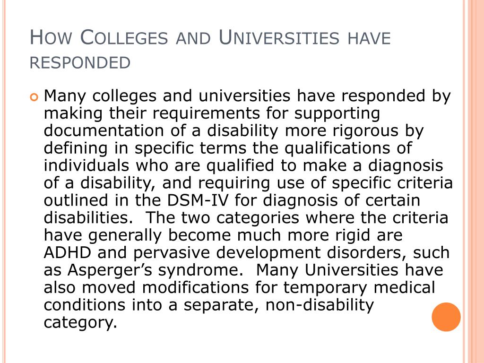The image size is (484, 363).
Task: Click "pervasive development disorders" phrase
Action: (268, 253)
